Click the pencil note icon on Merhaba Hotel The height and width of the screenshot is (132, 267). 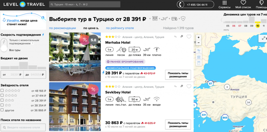[x=182, y=37]
